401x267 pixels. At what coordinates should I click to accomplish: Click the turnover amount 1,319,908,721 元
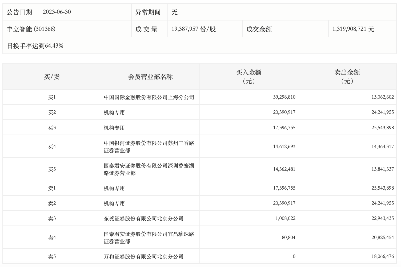tap(353, 29)
